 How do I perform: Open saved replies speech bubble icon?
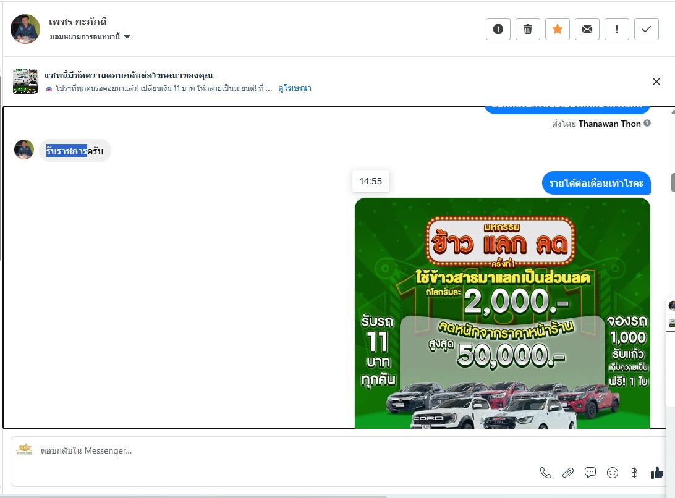pyautogui.click(x=590, y=473)
